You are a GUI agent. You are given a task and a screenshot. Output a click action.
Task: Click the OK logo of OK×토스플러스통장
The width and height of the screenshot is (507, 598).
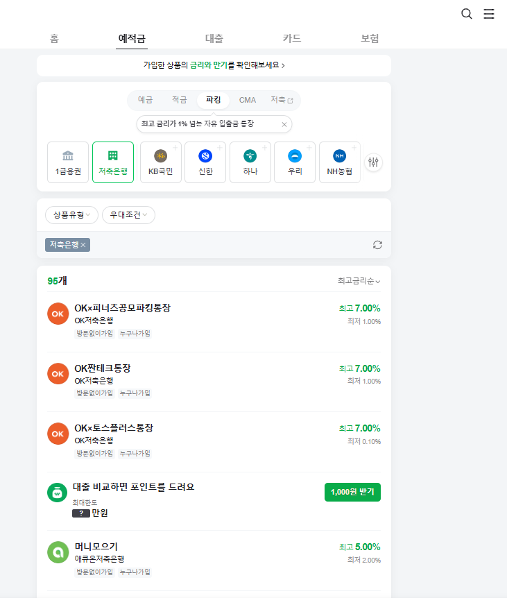58,434
